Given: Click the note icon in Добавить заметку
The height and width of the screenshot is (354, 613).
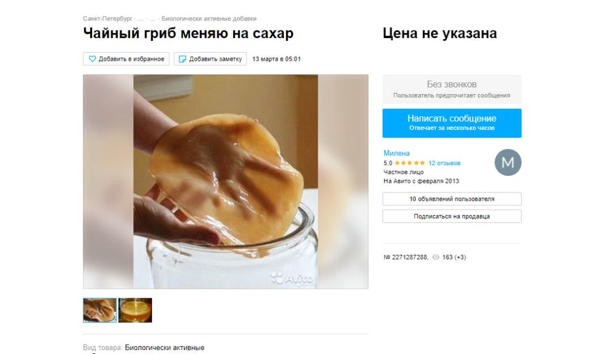Looking at the screenshot, I should pos(182,59).
